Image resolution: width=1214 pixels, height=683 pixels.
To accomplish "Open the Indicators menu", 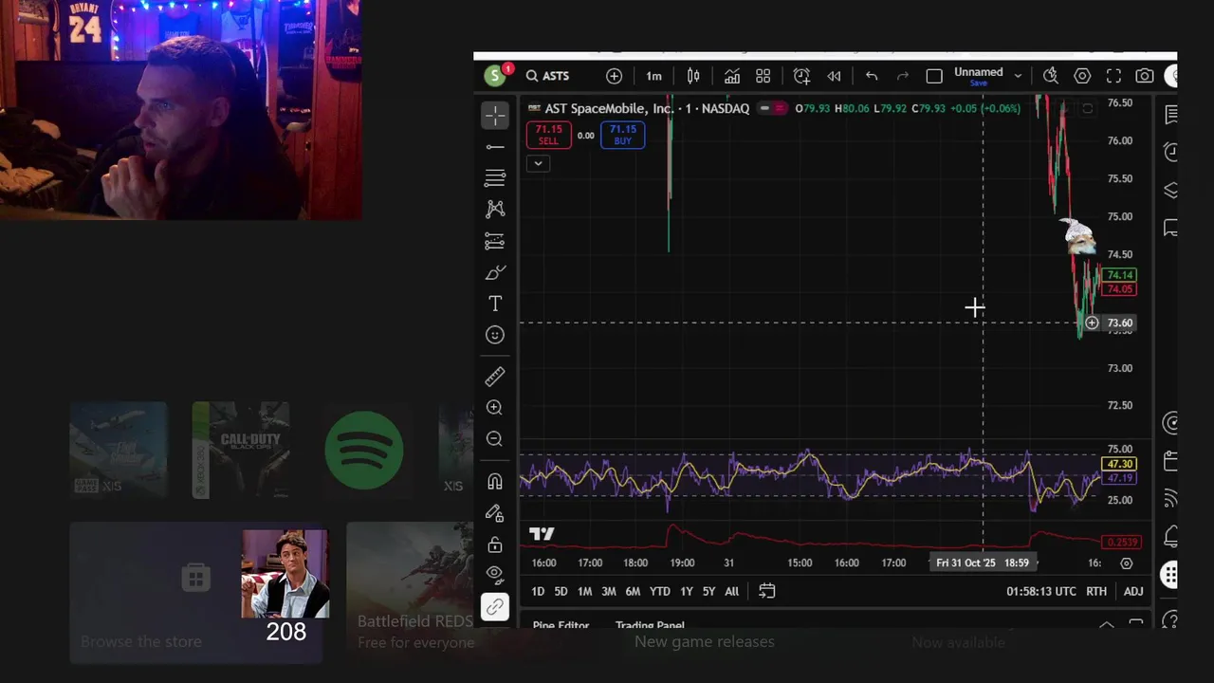I will point(732,76).
